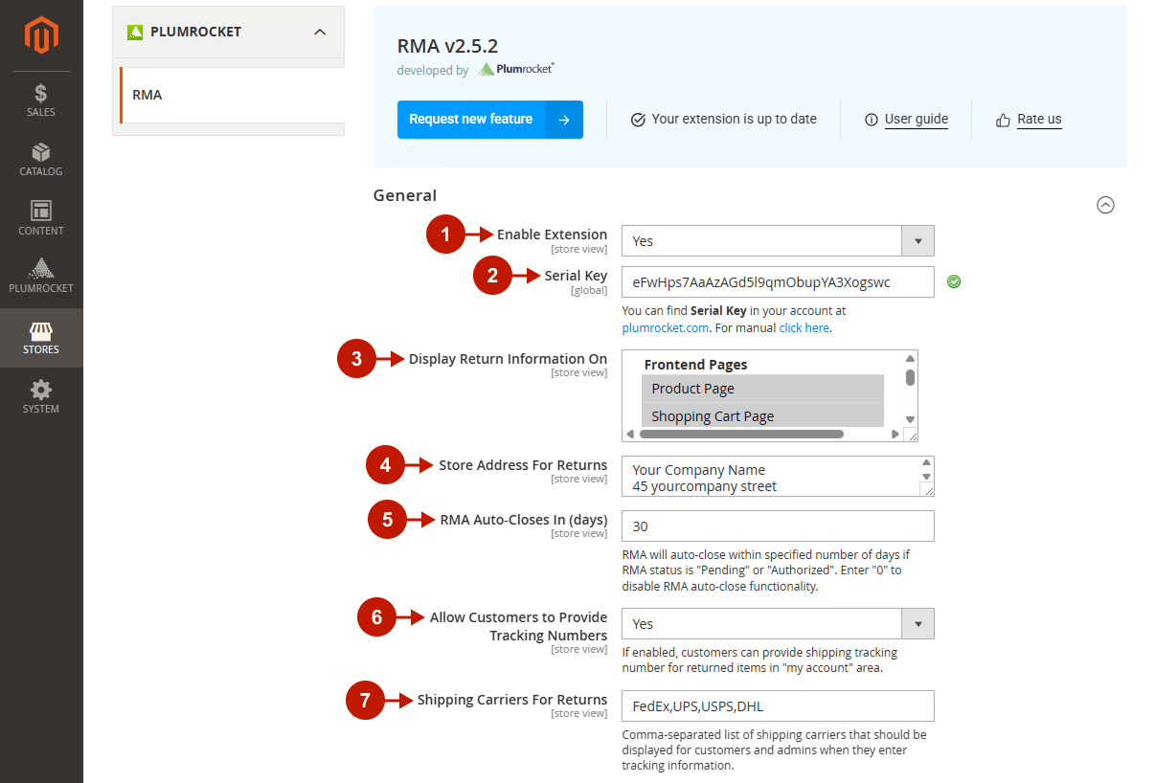Click the User guide info icon
The height and width of the screenshot is (783, 1155).
872,120
